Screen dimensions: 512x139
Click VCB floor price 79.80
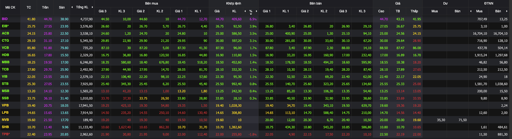click(x=64, y=48)
